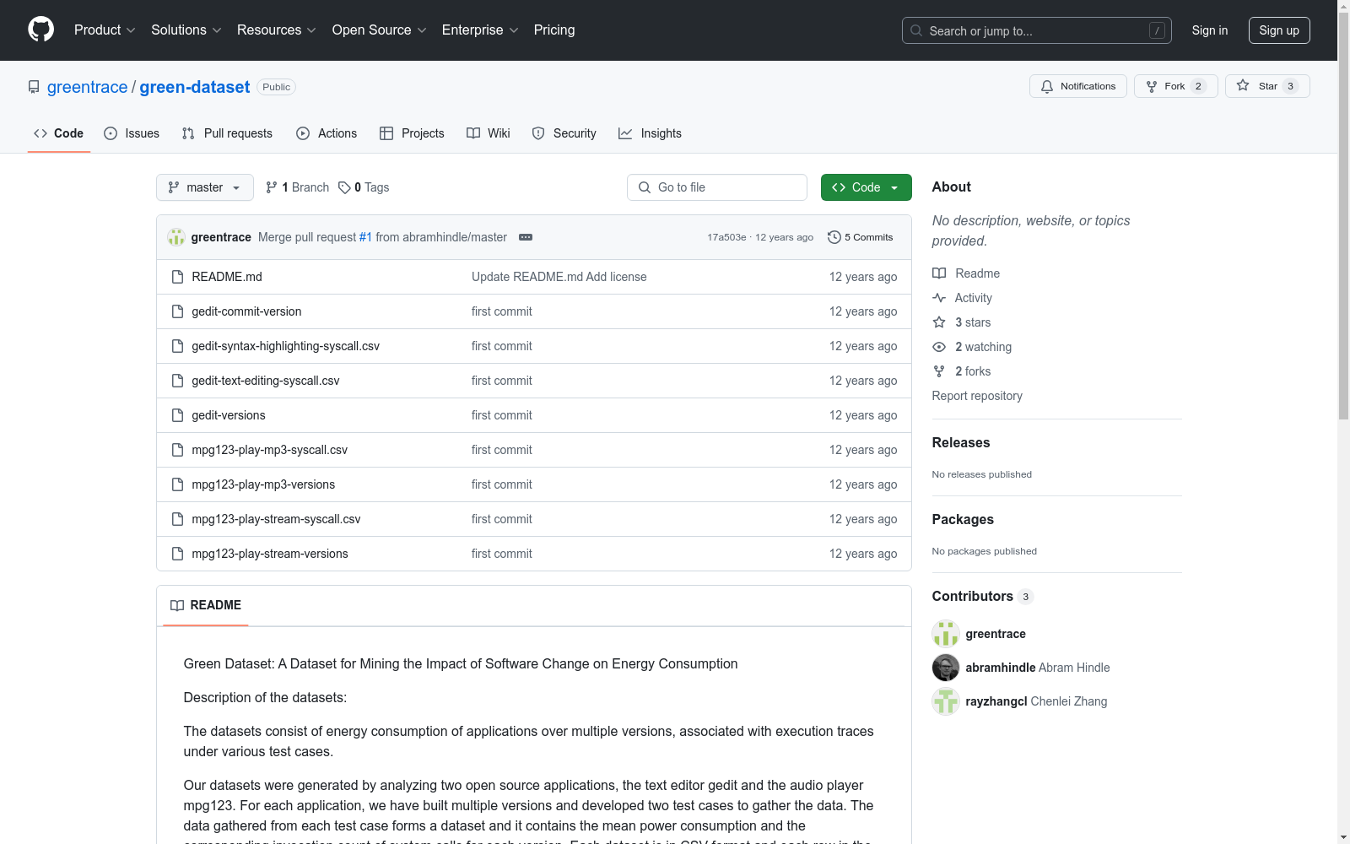Click the fork icon in Fork button
Image resolution: width=1350 pixels, height=844 pixels.
(x=1152, y=86)
